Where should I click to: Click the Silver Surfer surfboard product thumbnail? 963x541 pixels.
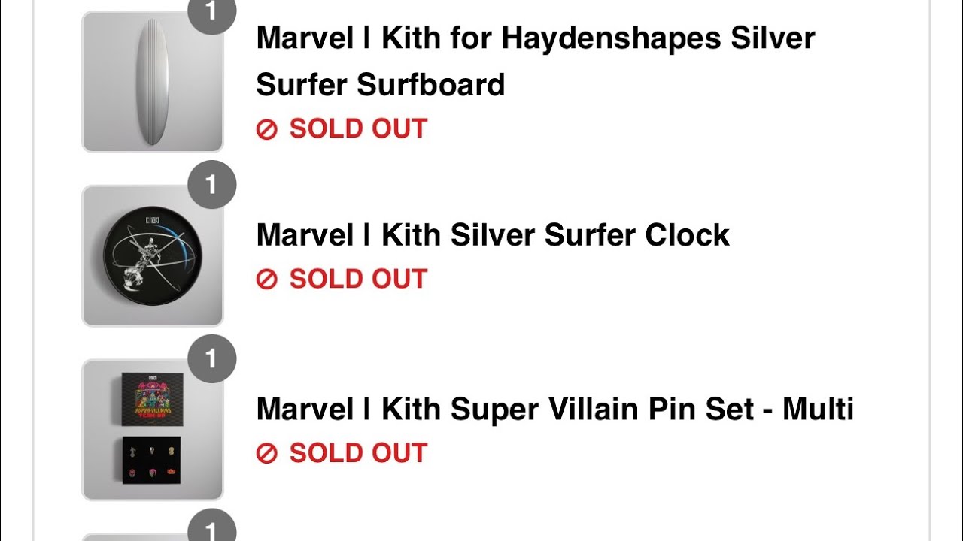coord(153,81)
